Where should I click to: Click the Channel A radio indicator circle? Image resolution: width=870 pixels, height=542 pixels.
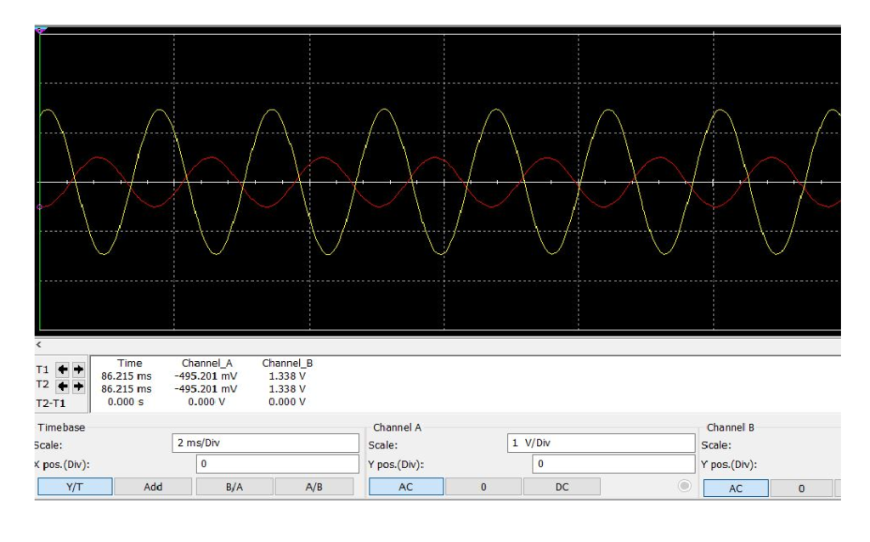[685, 486]
